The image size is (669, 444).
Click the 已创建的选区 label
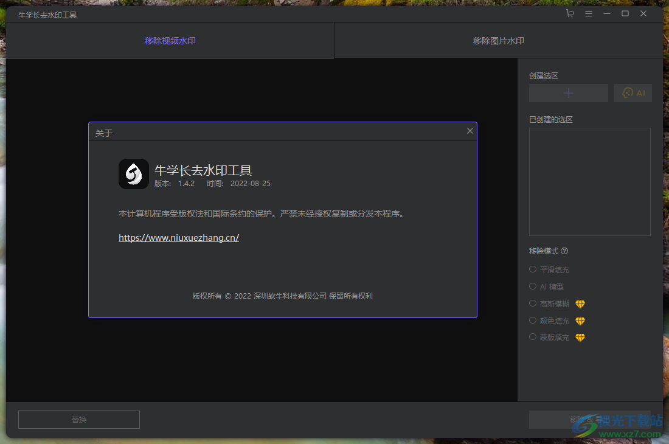click(x=551, y=119)
